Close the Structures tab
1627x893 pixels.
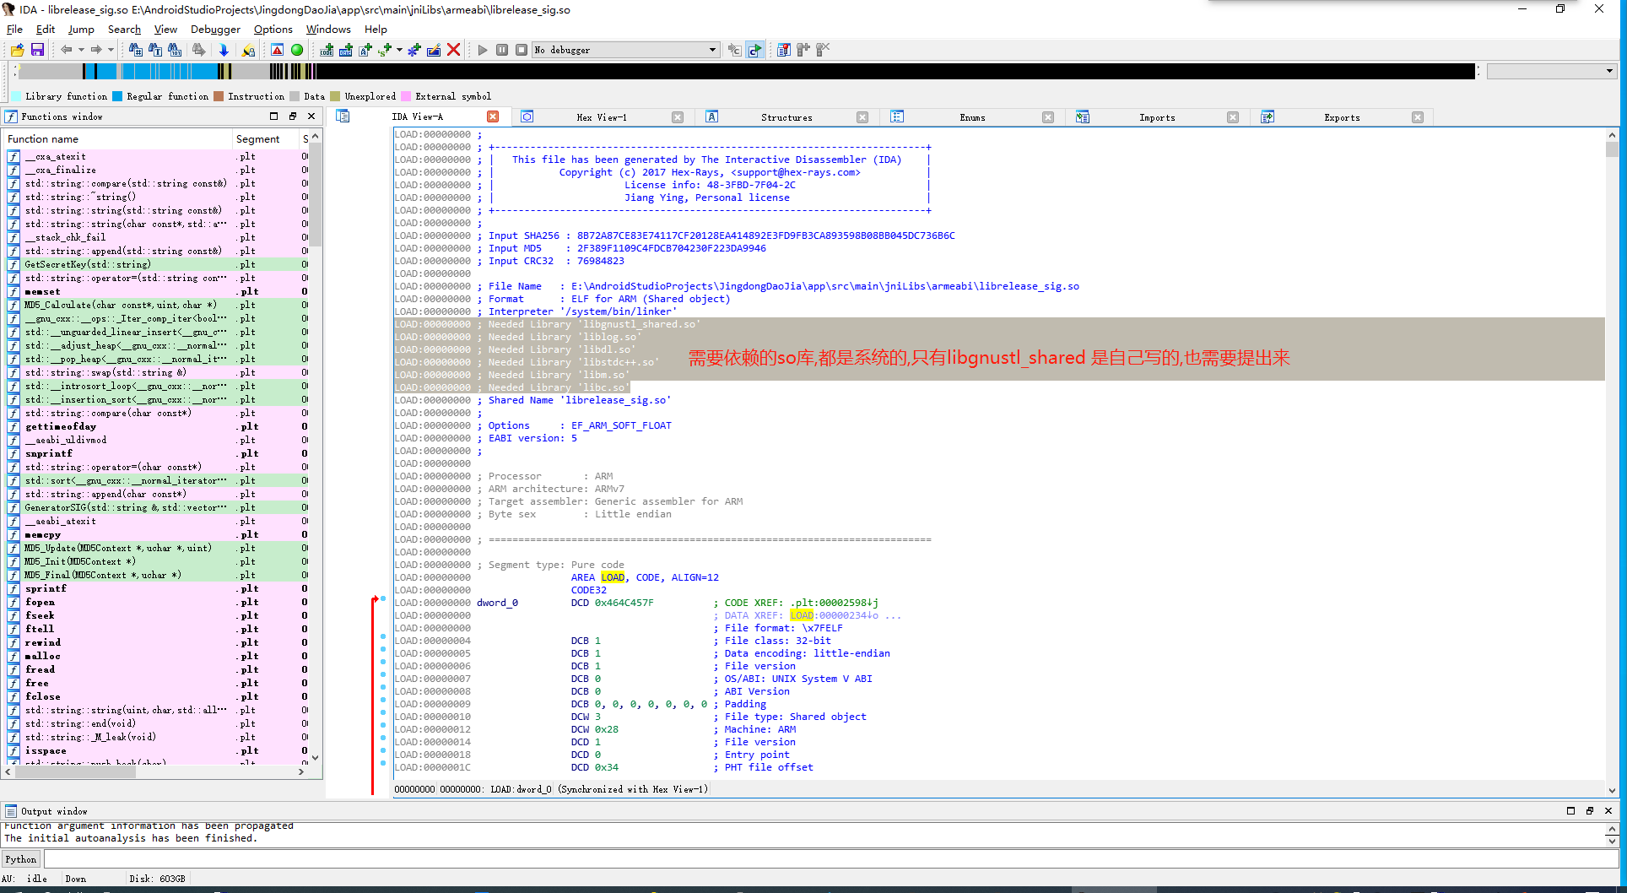862,117
